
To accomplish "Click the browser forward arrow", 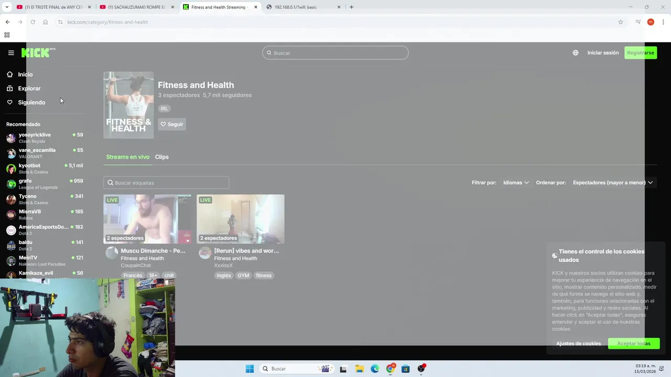I will [20, 22].
